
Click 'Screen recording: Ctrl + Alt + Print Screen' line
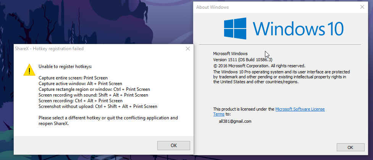[x=81, y=101]
